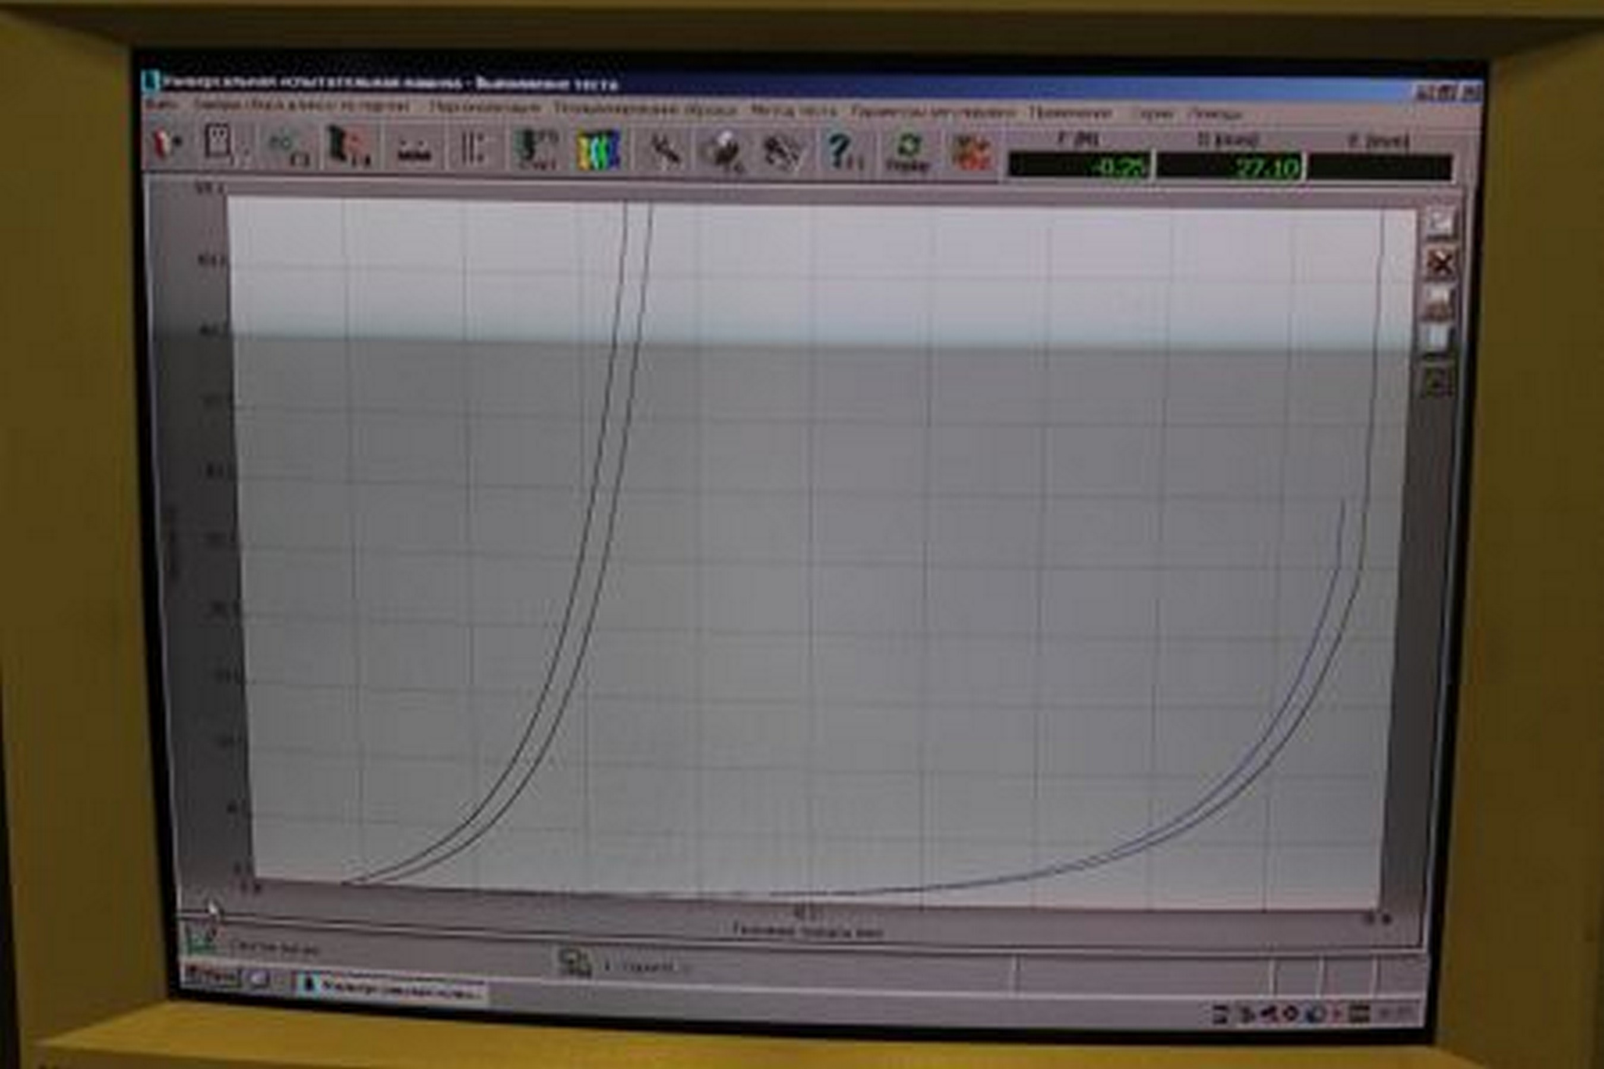The width and height of the screenshot is (1604, 1069).
Task: Click the topmost icon right of the graph
Action: tap(1439, 223)
